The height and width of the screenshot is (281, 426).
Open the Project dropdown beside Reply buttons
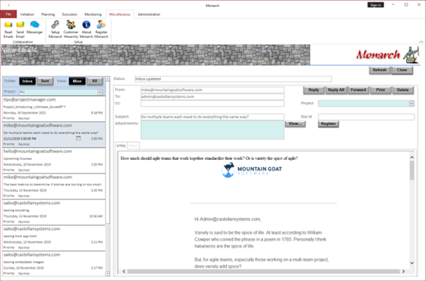point(411,103)
